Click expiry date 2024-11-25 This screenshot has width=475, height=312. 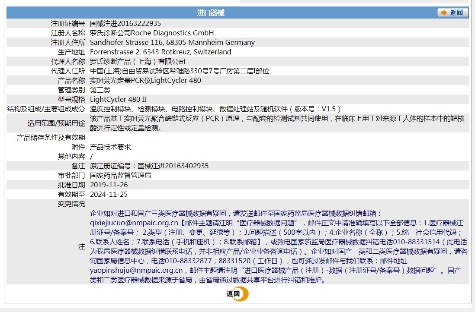[109, 194]
